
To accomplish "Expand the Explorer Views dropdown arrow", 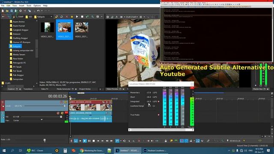I will [101, 17].
